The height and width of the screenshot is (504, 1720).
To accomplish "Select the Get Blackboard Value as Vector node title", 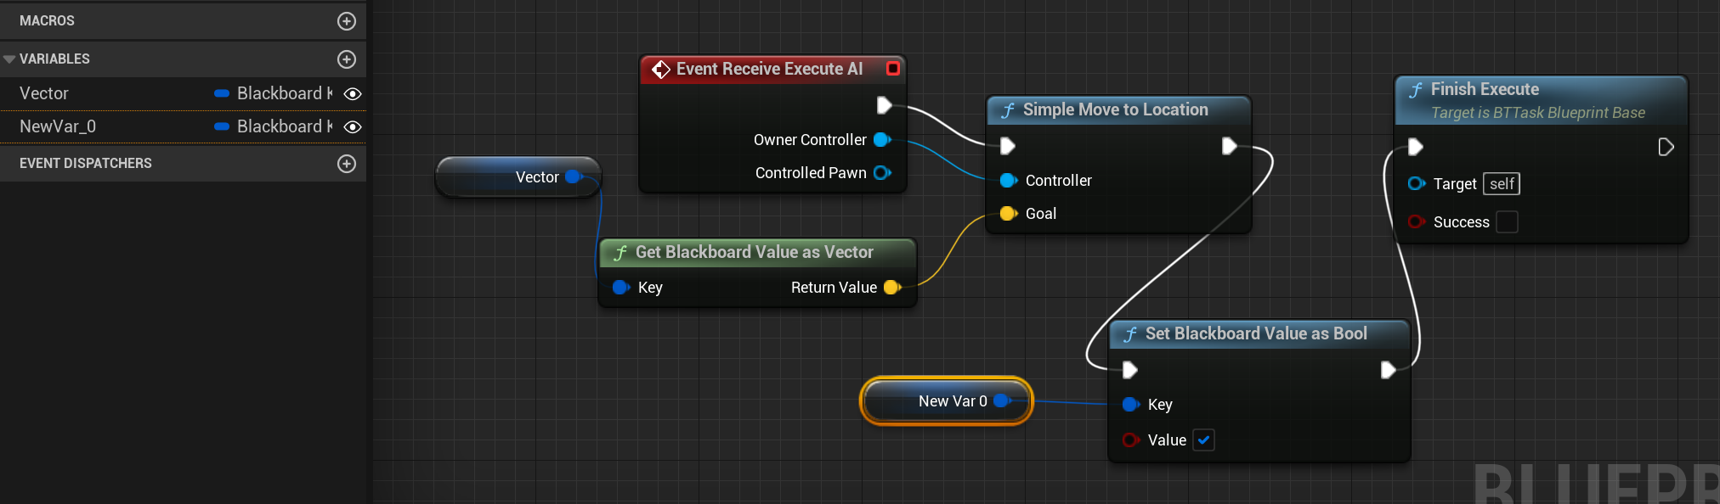I will (754, 252).
